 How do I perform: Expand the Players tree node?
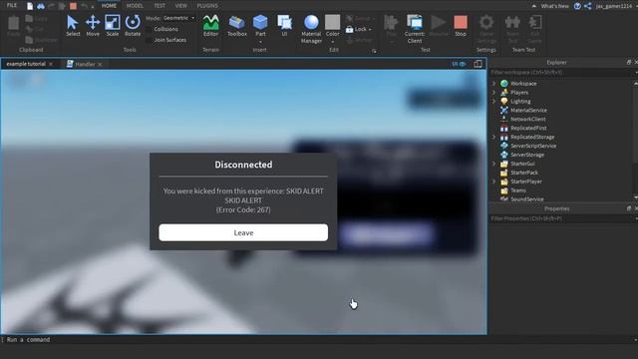tap(494, 93)
